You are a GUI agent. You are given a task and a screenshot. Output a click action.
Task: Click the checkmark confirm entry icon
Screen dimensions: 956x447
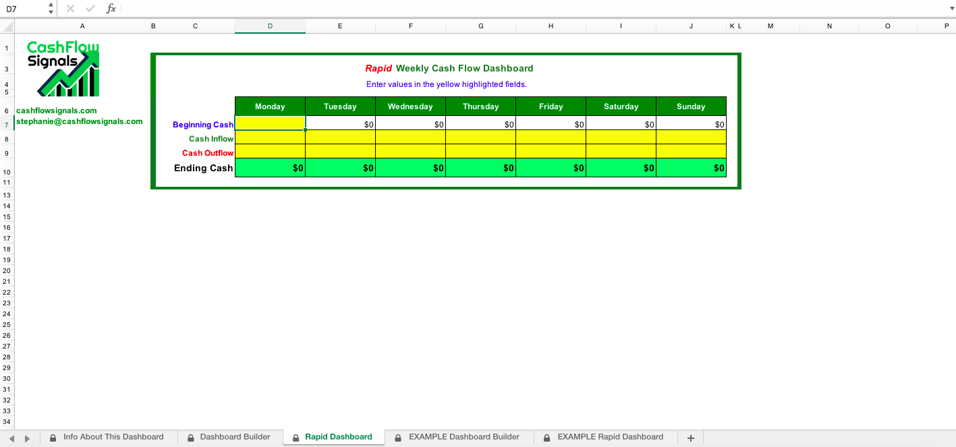pyautogui.click(x=90, y=9)
